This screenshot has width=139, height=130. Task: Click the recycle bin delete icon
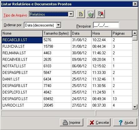(x=90, y=14)
